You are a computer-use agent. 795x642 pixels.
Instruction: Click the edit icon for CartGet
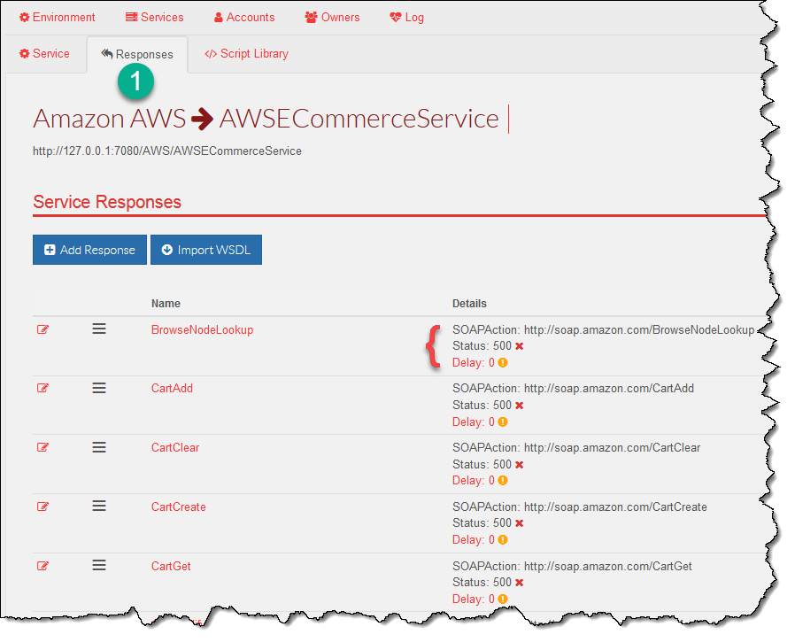pos(42,566)
